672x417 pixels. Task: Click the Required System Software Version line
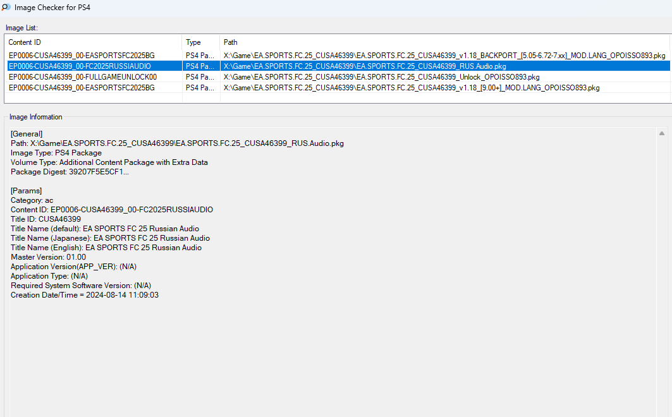pos(81,286)
